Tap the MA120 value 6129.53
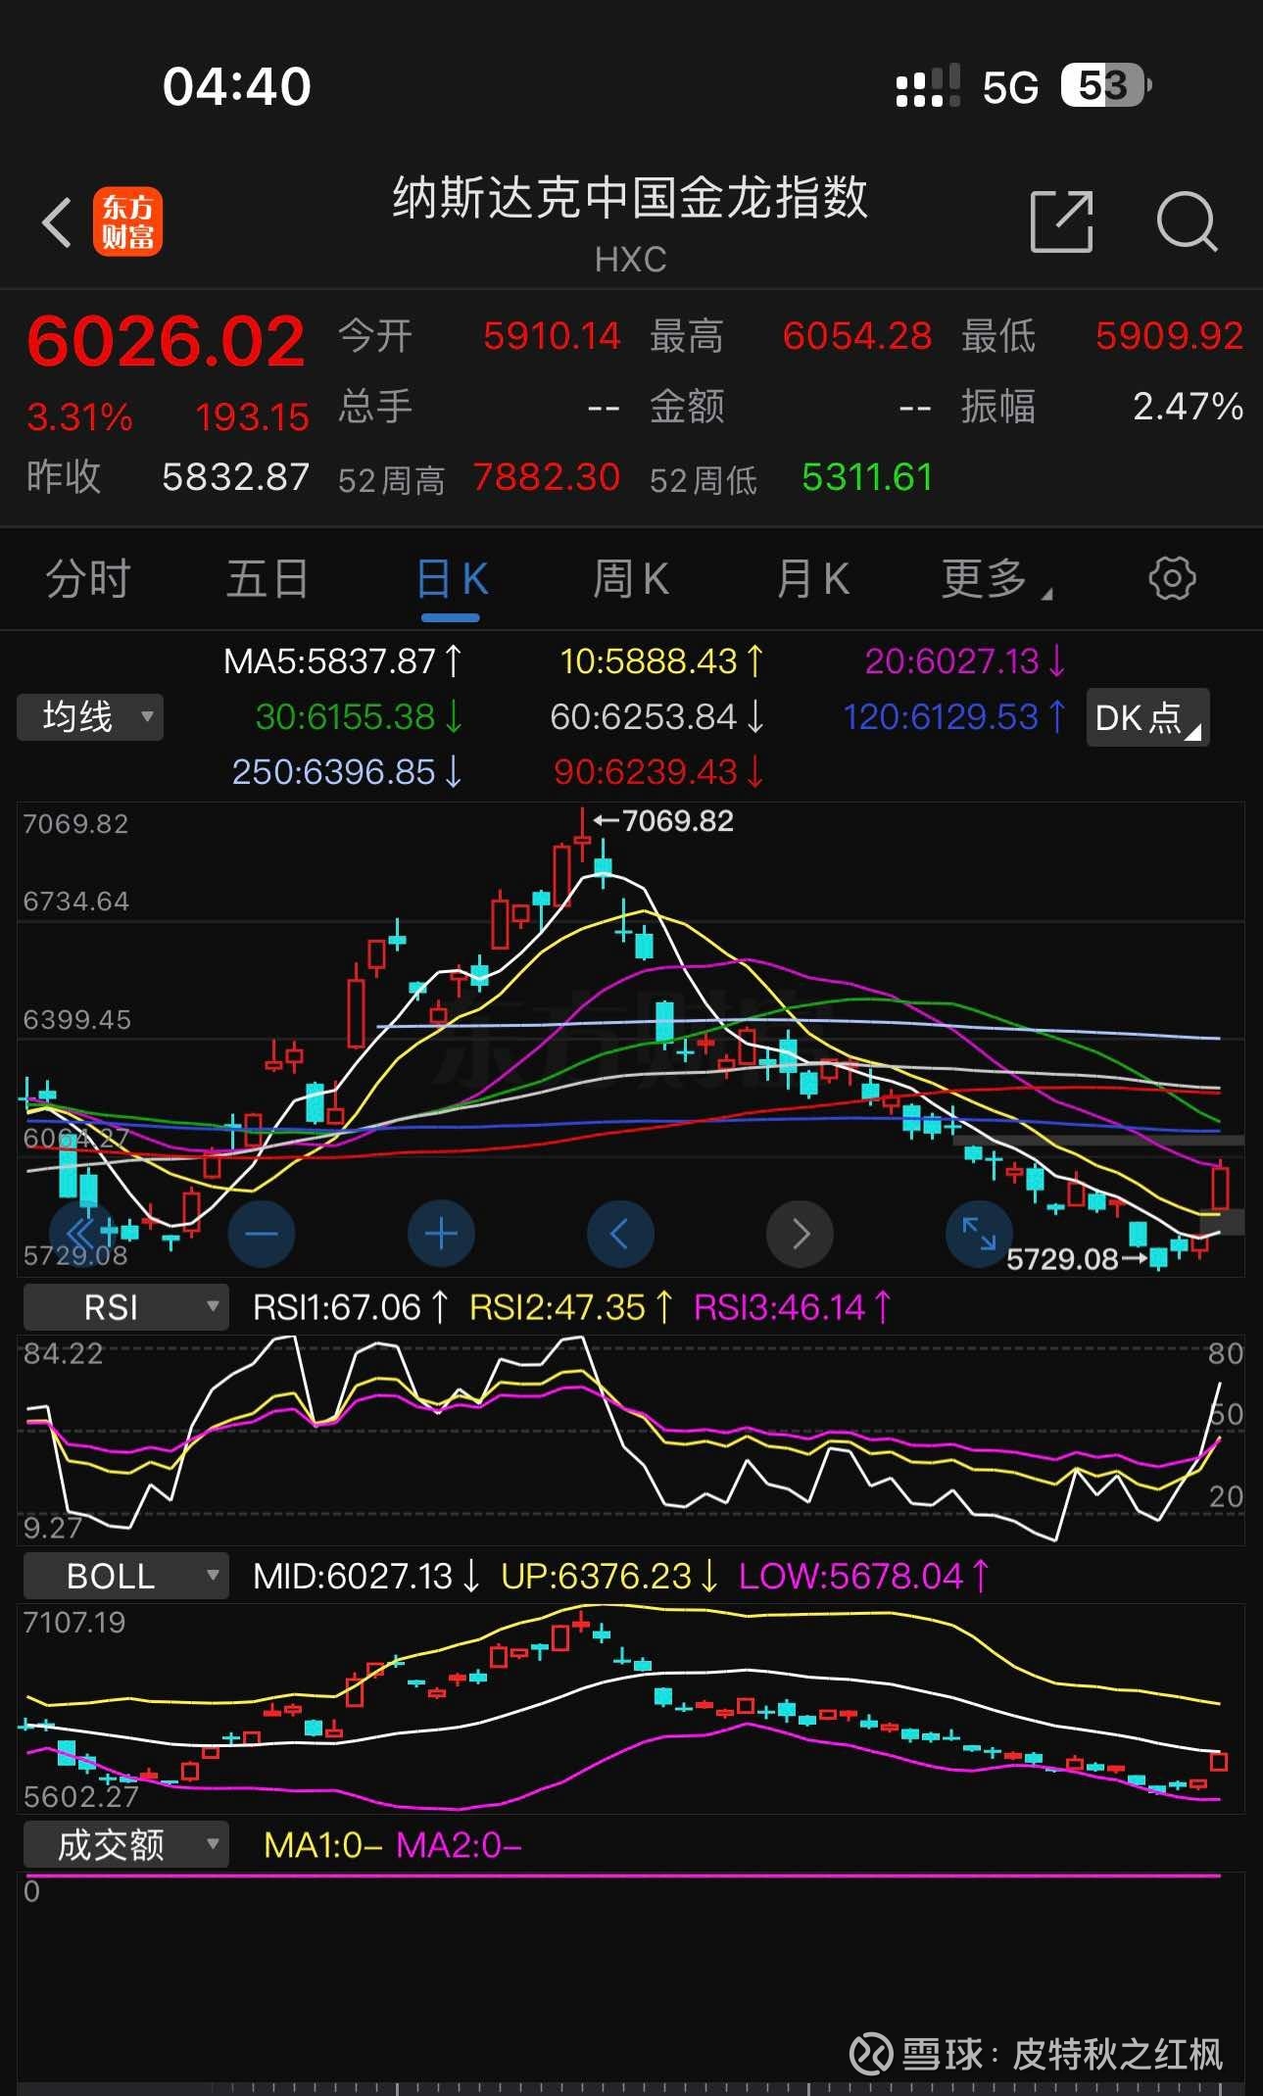Screen dimensions: 1263x2096 point(954,717)
